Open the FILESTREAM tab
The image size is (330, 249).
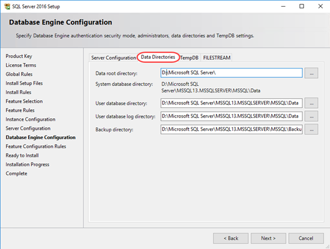(x=217, y=58)
